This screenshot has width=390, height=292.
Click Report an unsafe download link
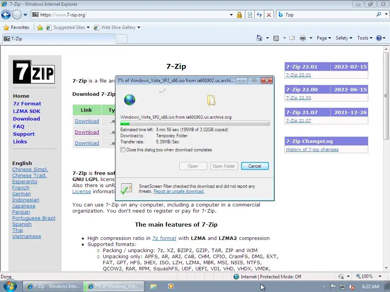point(179,191)
